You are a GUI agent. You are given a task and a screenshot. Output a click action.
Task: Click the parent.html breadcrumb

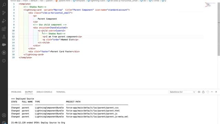64,1
